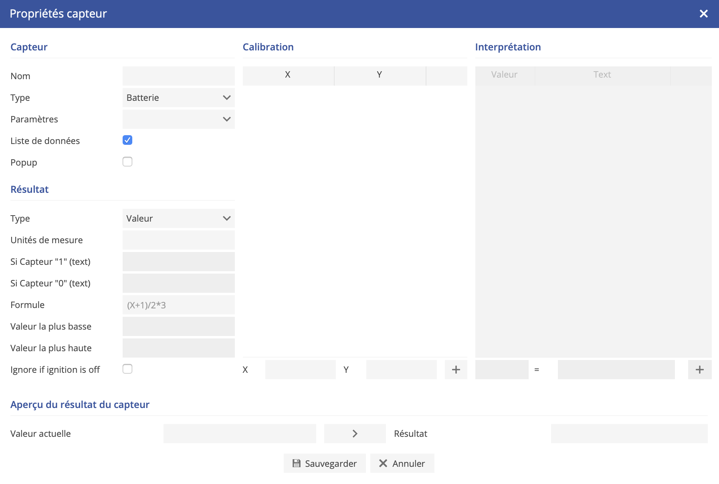Focus the Nom text field
This screenshot has height=484, width=719.
tap(178, 76)
